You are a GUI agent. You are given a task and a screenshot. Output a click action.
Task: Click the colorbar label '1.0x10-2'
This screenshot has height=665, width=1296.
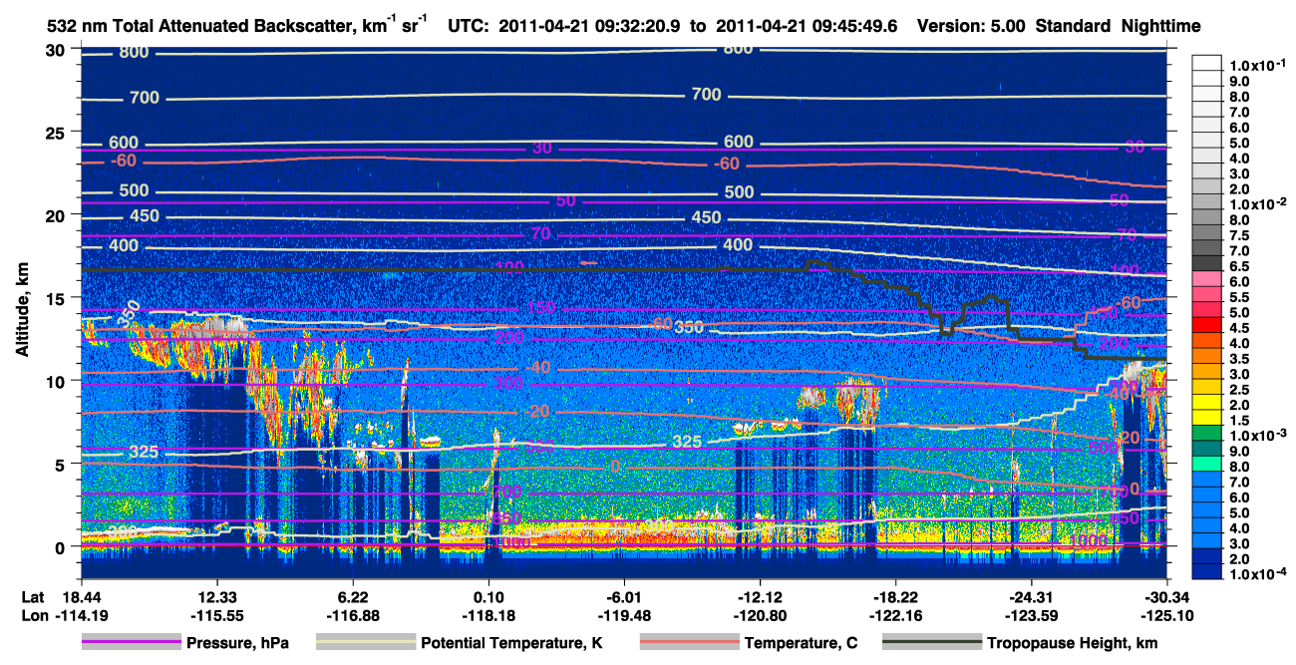pos(1259,202)
